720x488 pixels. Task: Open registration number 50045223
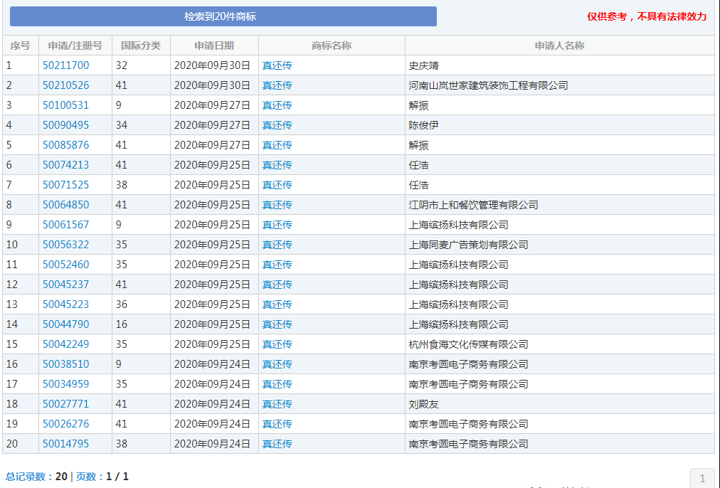point(65,304)
